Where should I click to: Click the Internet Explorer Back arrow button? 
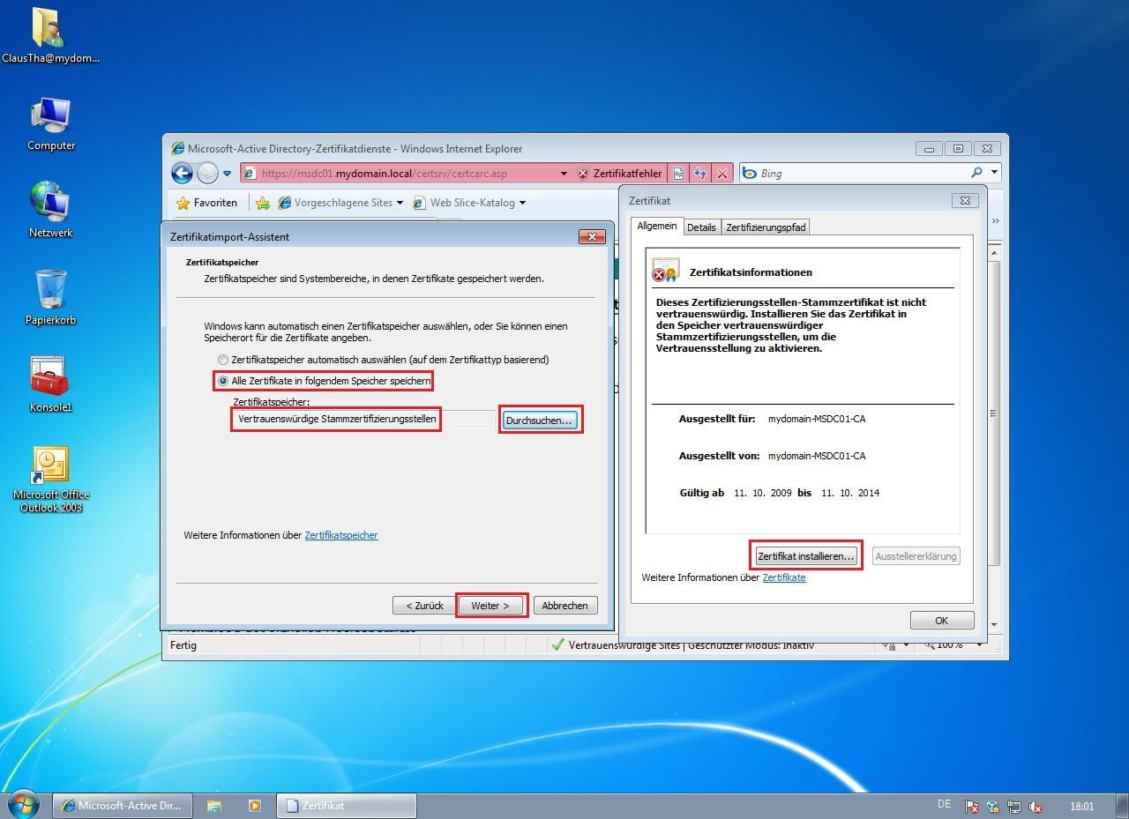(182, 173)
